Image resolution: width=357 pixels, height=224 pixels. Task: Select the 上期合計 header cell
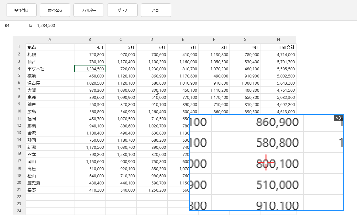278,47
